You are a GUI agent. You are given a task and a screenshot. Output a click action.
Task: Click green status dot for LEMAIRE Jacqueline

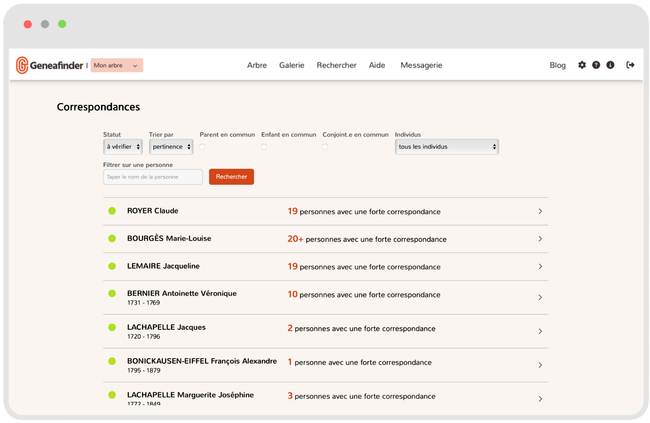click(112, 266)
